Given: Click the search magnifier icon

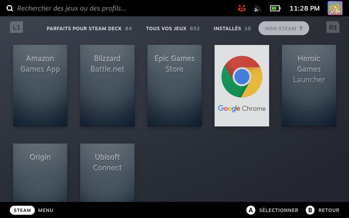Looking at the screenshot, I should 10,8.
